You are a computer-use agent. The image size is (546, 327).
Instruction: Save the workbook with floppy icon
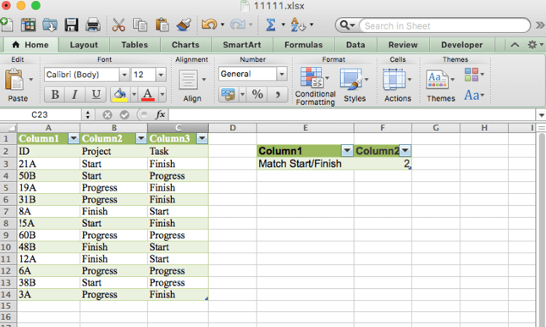[71, 25]
